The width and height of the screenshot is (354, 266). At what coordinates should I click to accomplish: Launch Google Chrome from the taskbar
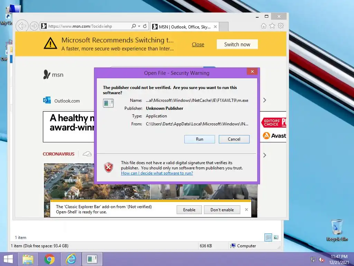(x=49, y=259)
